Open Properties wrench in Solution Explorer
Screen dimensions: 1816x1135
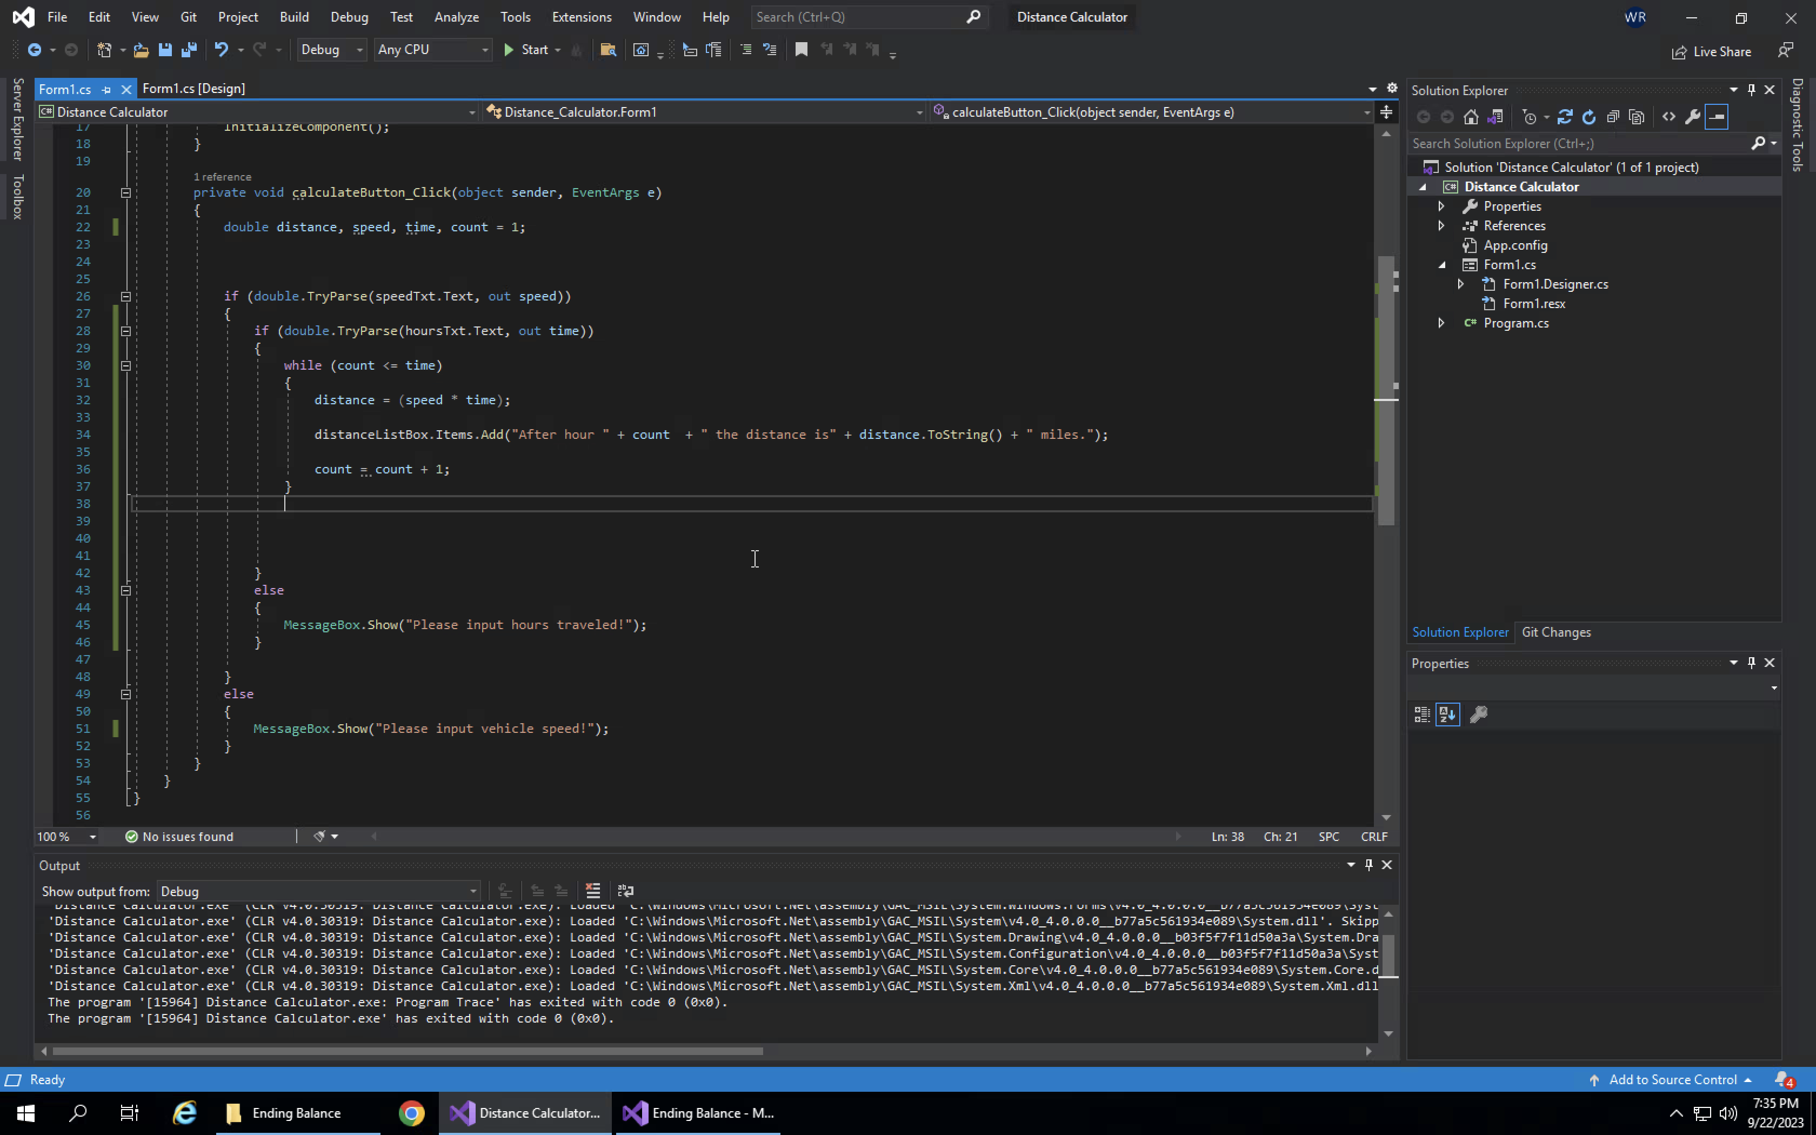[1692, 117]
